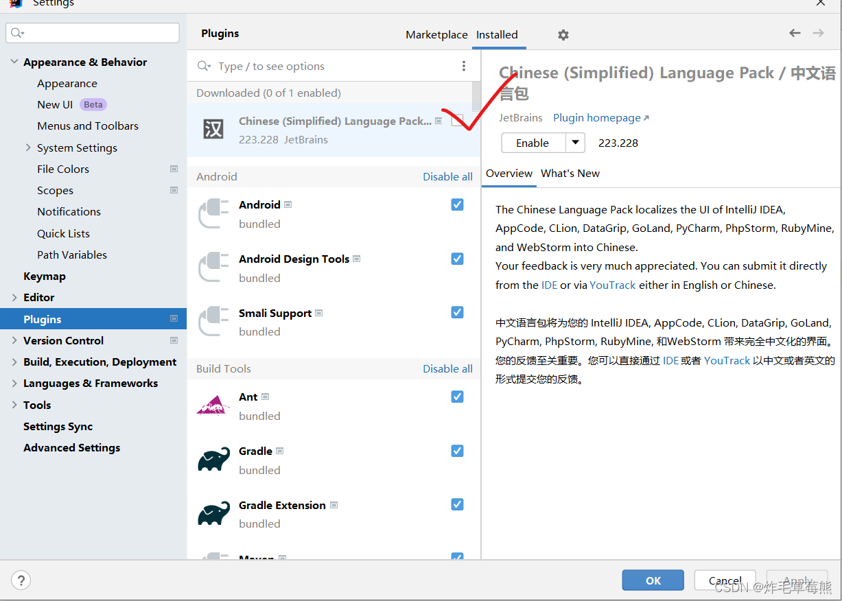This screenshot has width=842, height=601.
Task: Open the Plugin homepage link
Action: pos(597,118)
